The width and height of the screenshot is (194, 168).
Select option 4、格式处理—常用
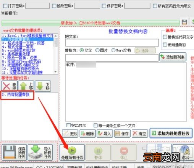pos(27,47)
